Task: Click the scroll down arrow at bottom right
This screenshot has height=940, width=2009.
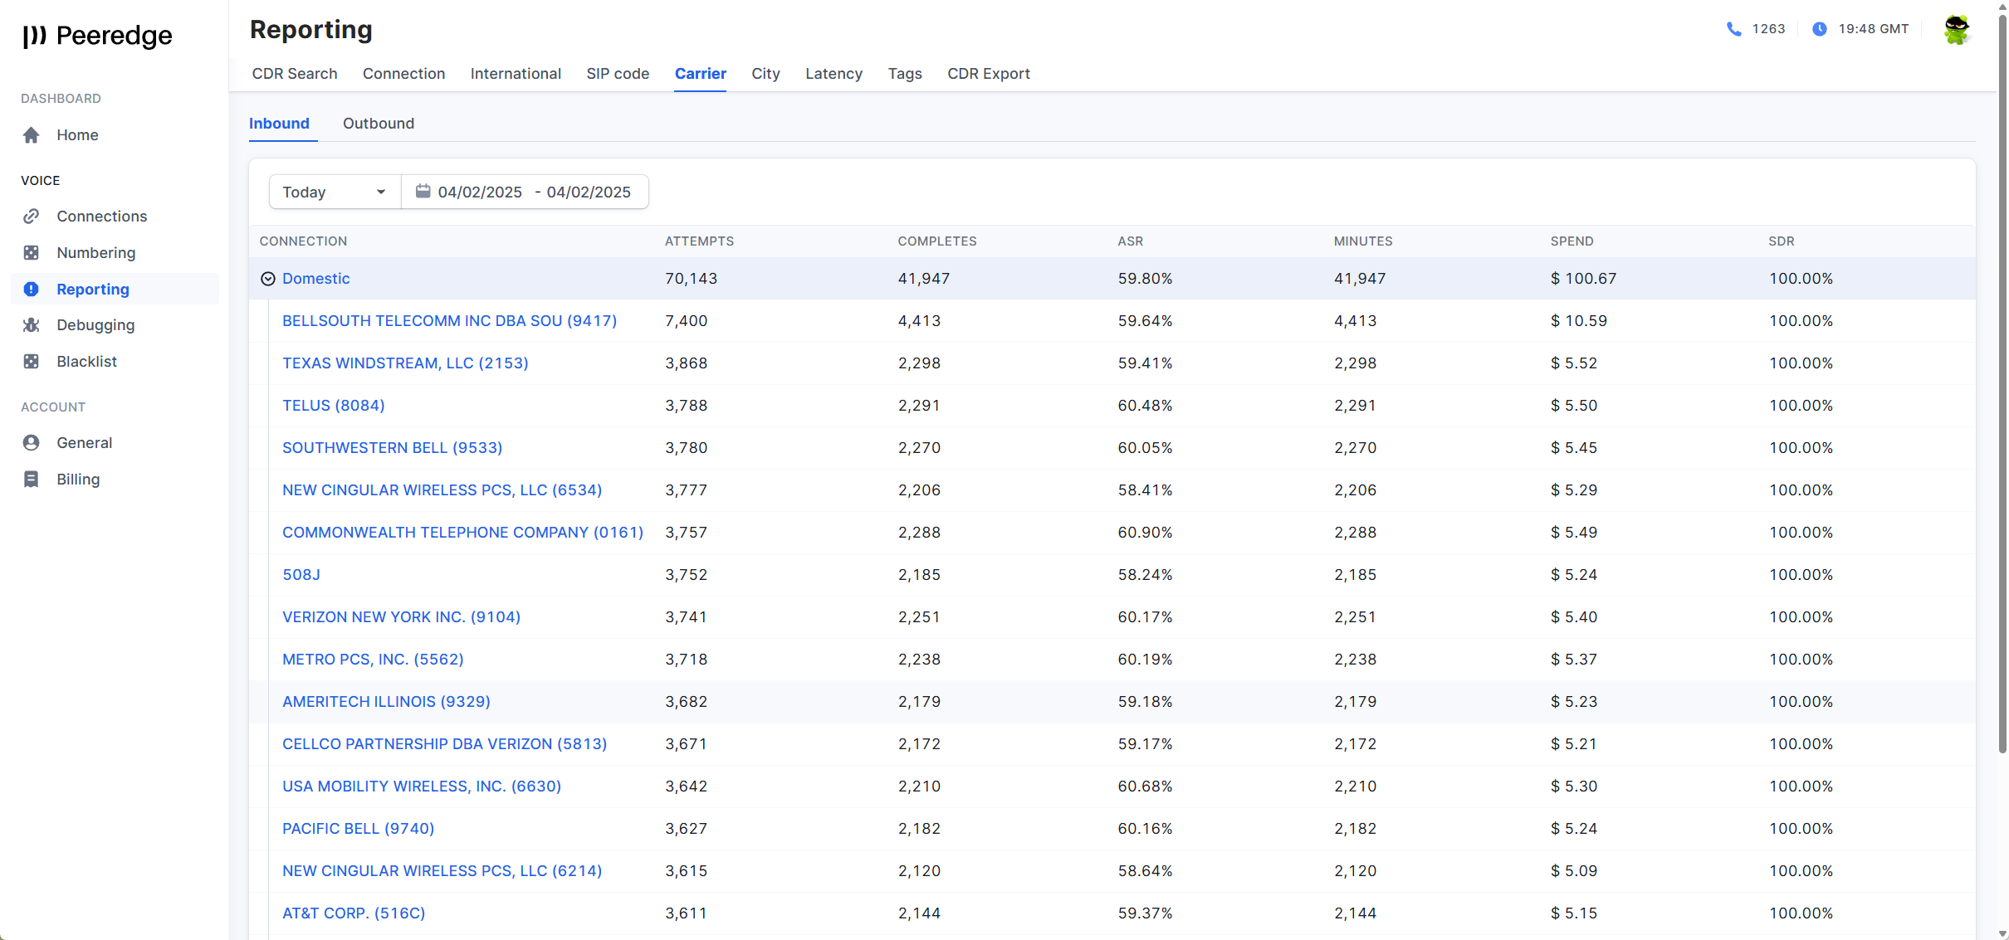Action: click(2002, 933)
